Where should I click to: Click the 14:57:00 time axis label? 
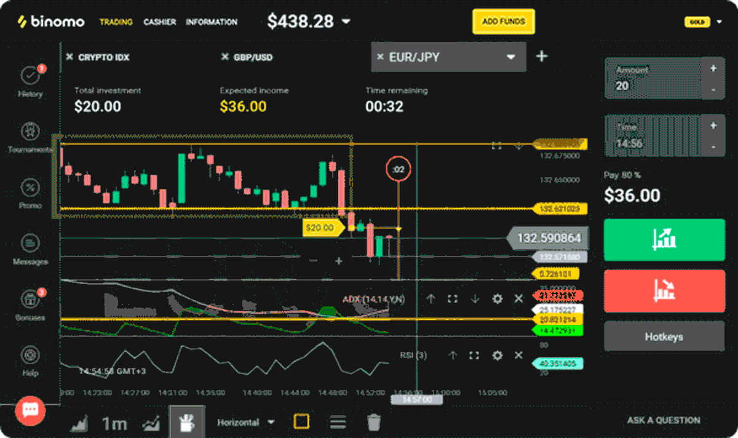pyautogui.click(x=417, y=400)
